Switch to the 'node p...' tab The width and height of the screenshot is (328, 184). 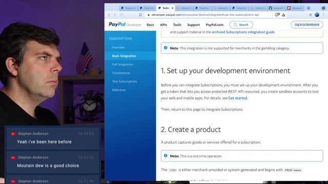click(258, 8)
